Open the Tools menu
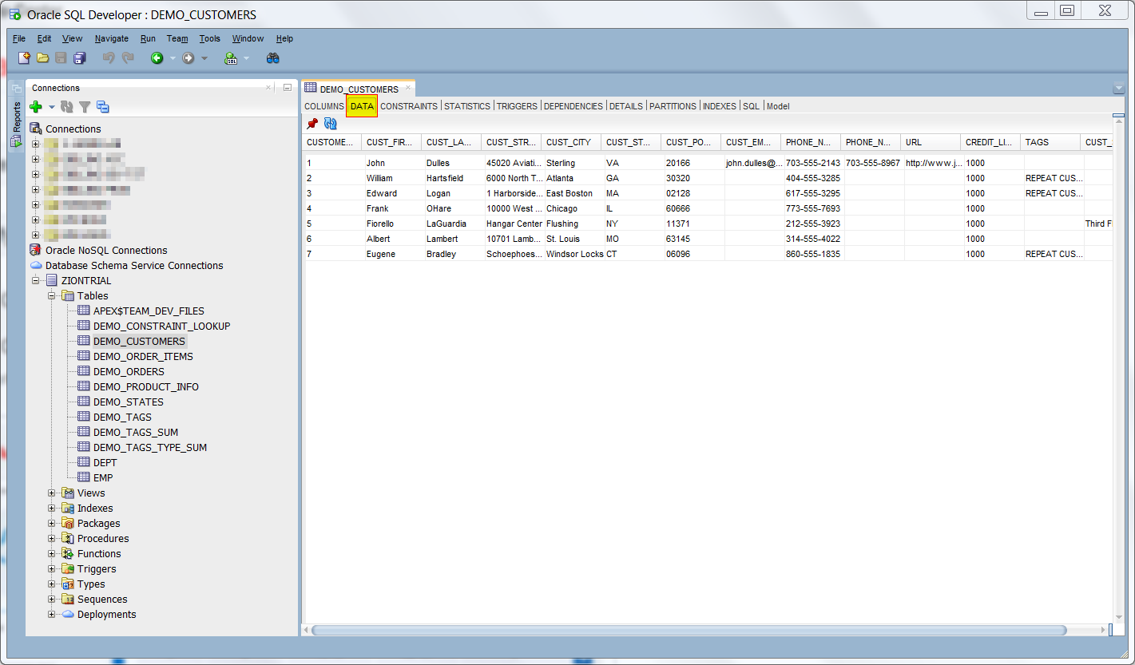The height and width of the screenshot is (665, 1135). coord(210,38)
